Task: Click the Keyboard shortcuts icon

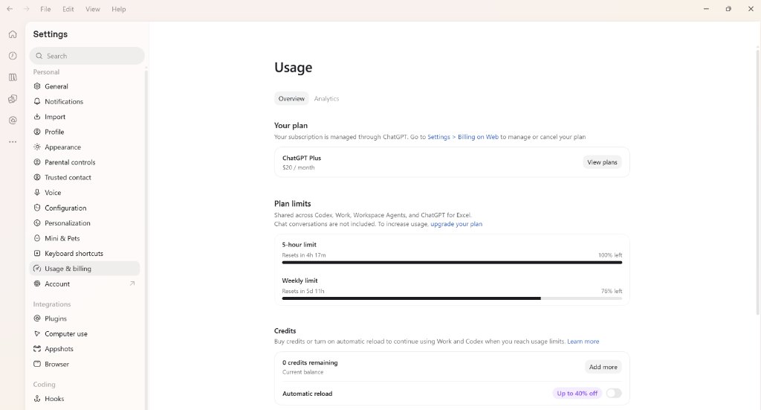Action: (x=37, y=253)
